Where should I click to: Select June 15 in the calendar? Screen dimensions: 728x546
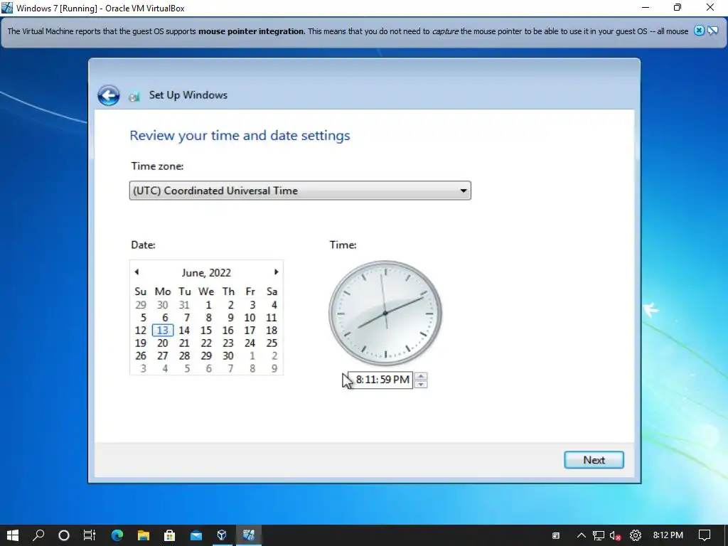click(206, 330)
